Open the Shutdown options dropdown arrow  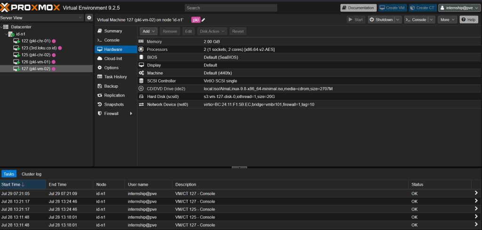[398, 20]
